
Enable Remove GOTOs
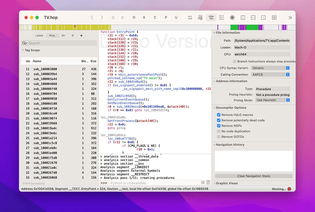click(x=219, y=137)
